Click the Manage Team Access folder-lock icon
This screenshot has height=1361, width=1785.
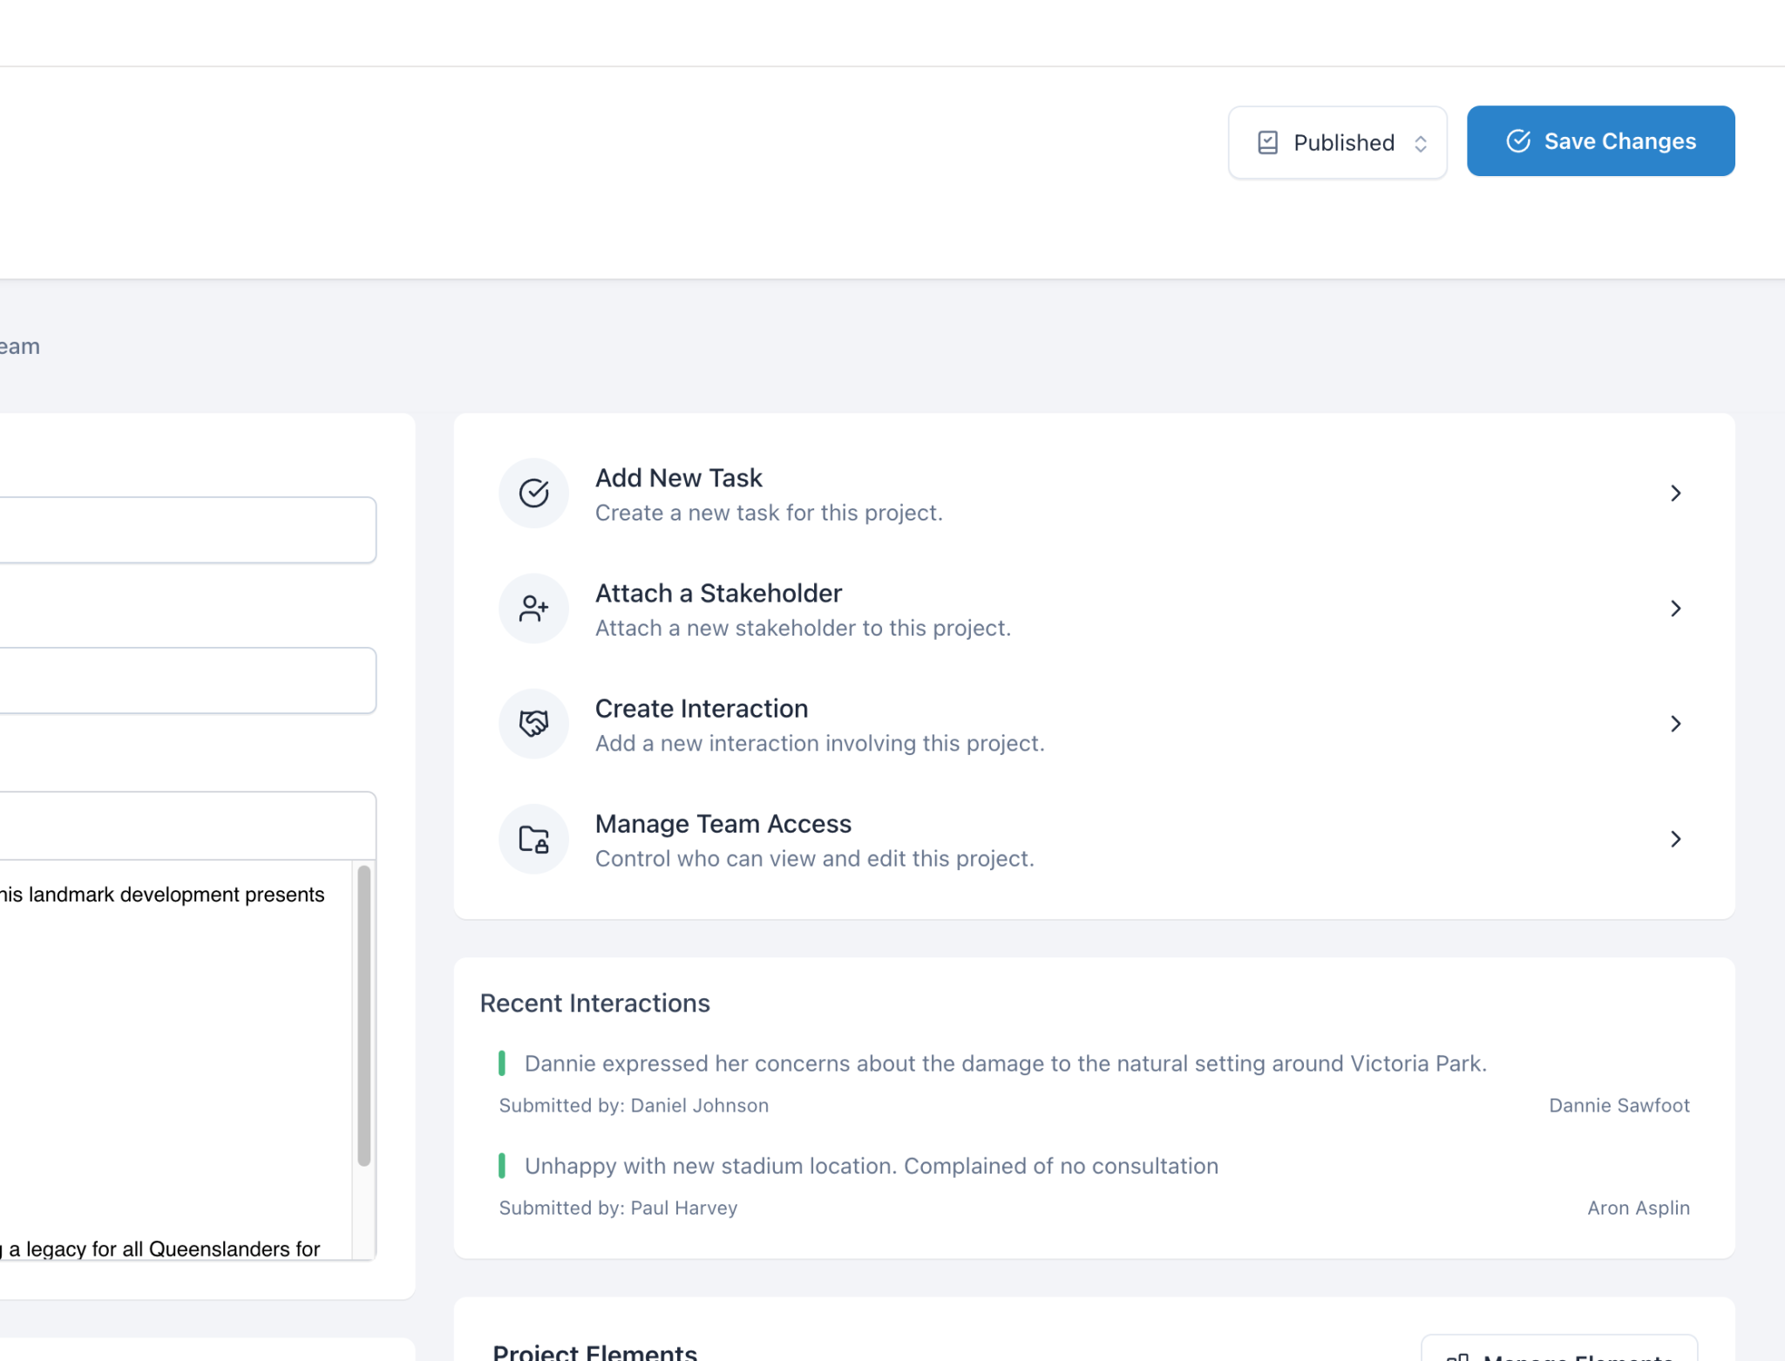tap(533, 839)
